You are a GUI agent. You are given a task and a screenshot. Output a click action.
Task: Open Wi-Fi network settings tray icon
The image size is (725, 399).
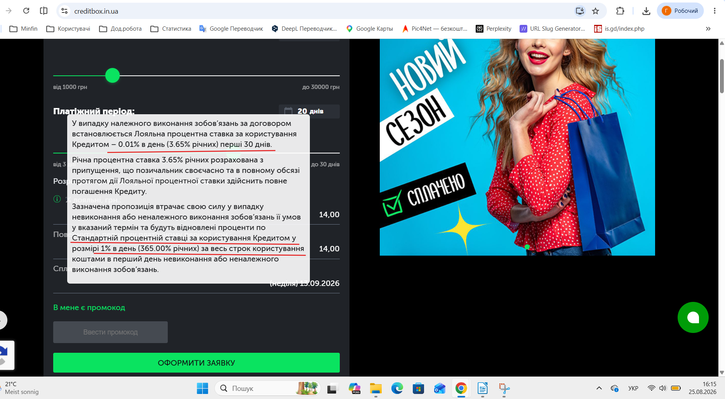coord(651,388)
